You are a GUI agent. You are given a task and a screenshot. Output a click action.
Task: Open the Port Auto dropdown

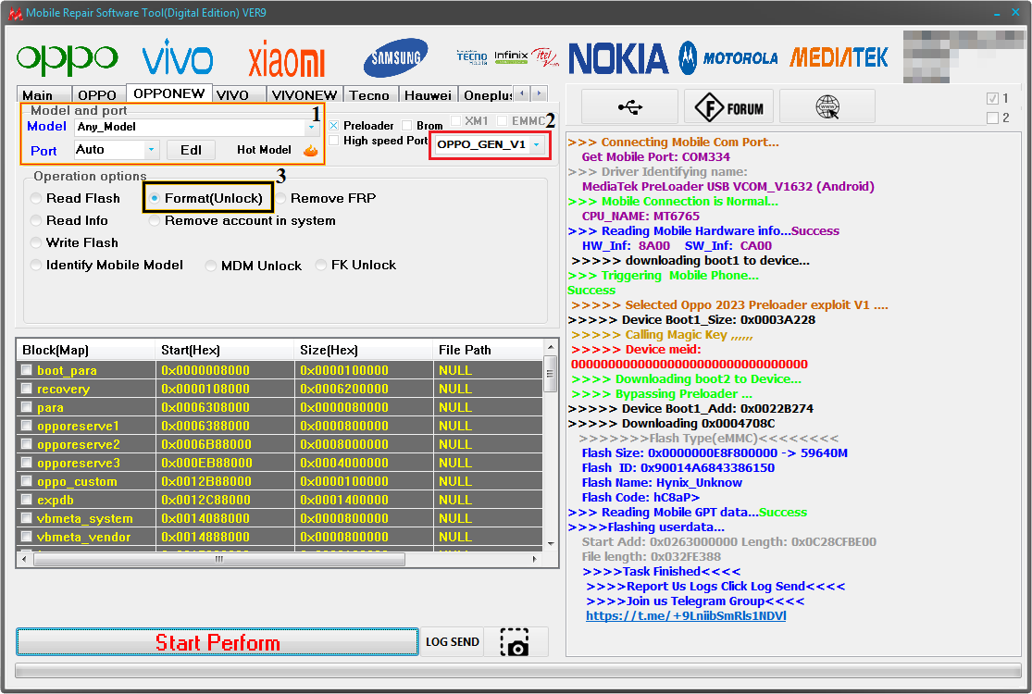tap(151, 150)
